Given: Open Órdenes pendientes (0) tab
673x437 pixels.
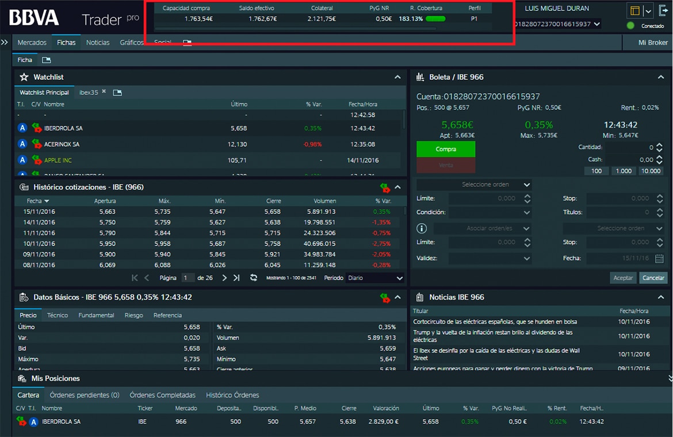Looking at the screenshot, I should (x=85, y=395).
